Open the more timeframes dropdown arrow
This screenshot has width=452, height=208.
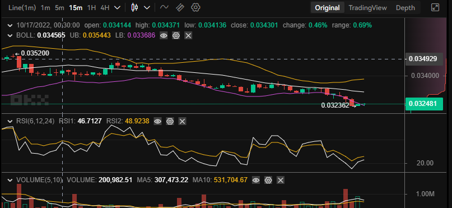coord(117,8)
